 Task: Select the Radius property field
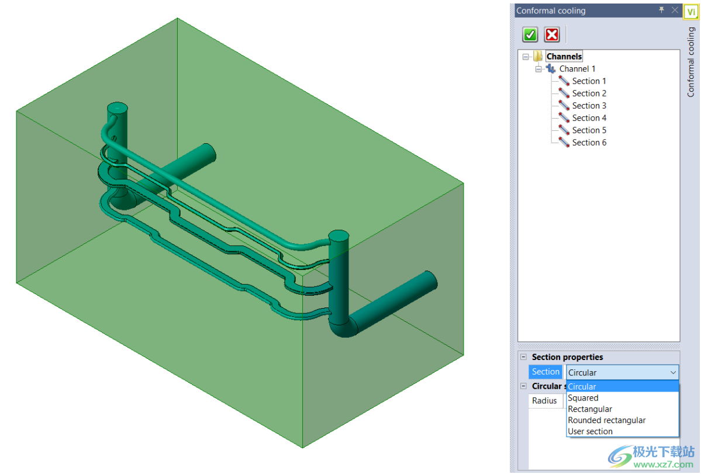(x=545, y=401)
